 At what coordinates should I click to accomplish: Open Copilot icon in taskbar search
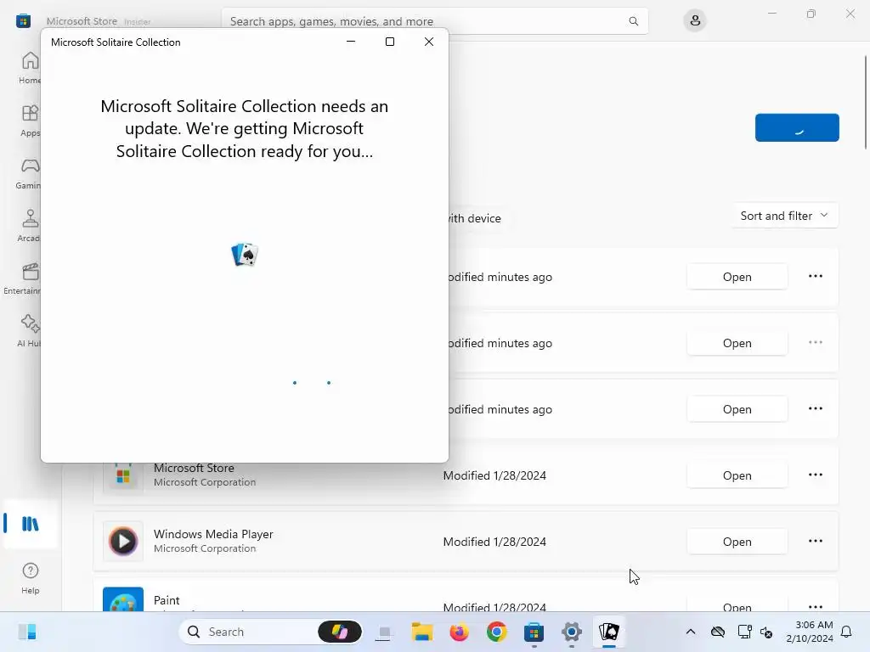click(340, 632)
